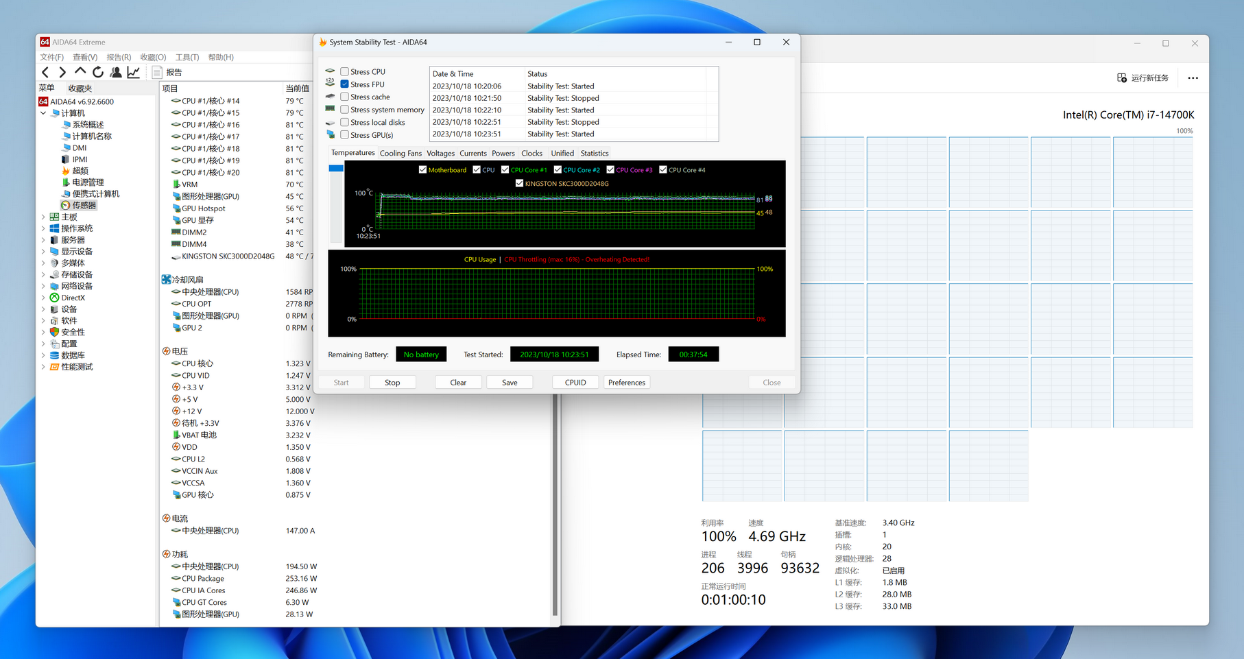Open the 文件(F) menu
1244x659 pixels.
tap(52, 58)
